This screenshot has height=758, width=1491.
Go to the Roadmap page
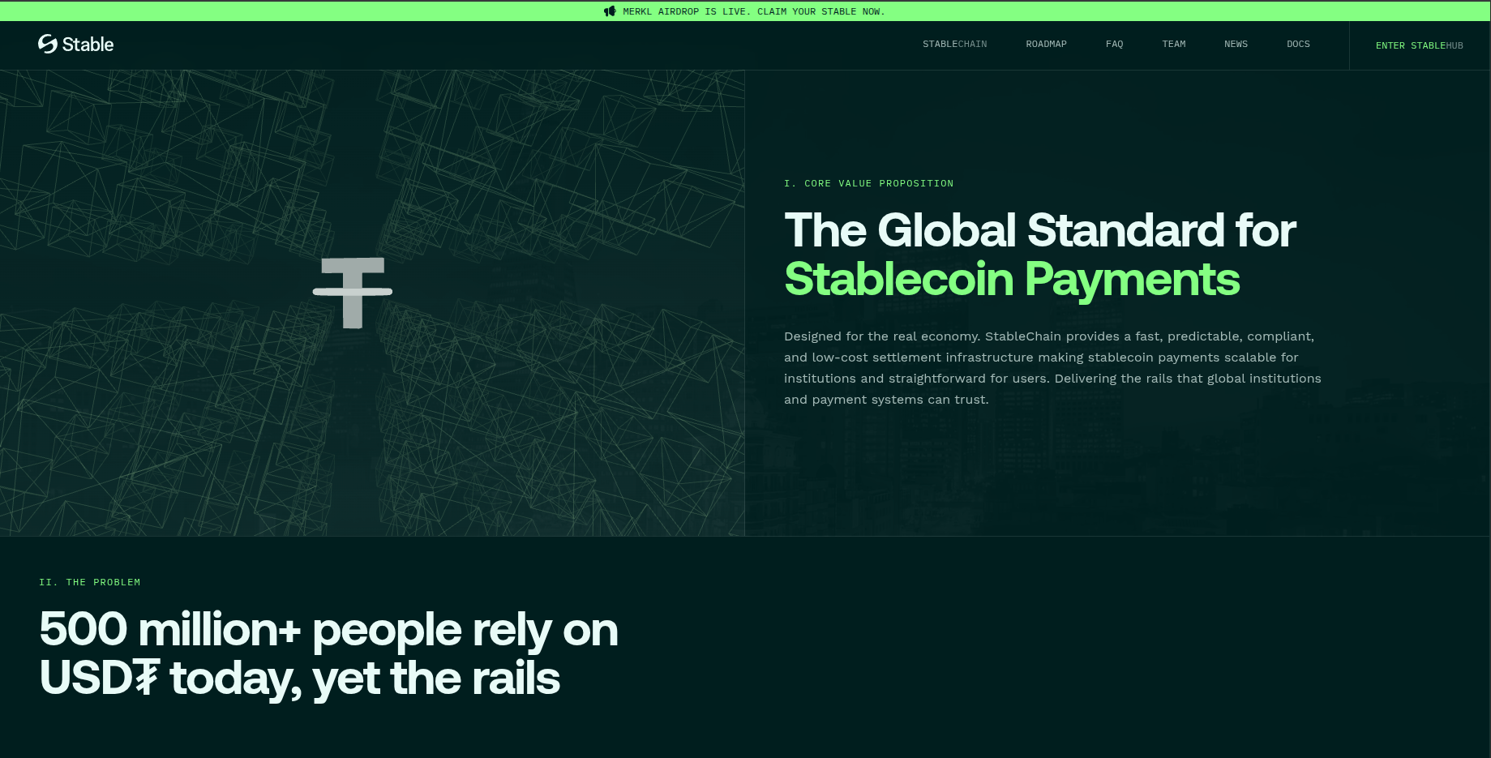(x=1046, y=45)
